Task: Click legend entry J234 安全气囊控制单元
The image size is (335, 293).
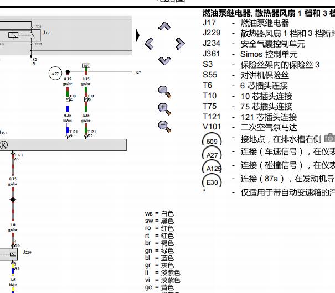Action: click(x=254, y=44)
